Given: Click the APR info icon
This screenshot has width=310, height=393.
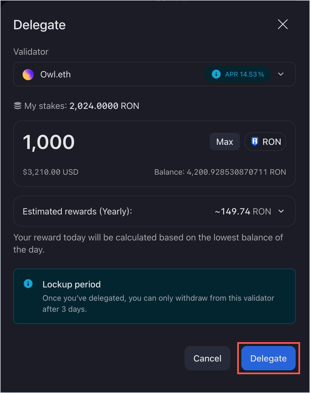Looking at the screenshot, I should 216,74.
